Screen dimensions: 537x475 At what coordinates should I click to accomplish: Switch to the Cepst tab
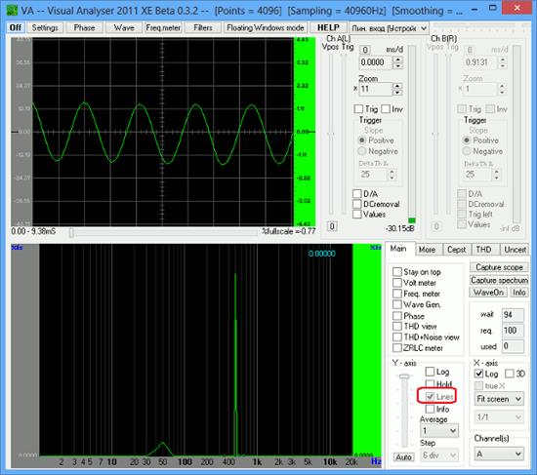(x=457, y=250)
